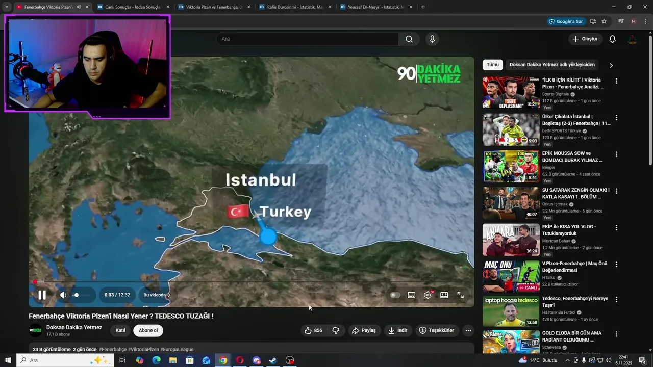This screenshot has height=367, width=653.
Task: Open options for EKİP ile KISA YOL VLOG
Action: 616,228
